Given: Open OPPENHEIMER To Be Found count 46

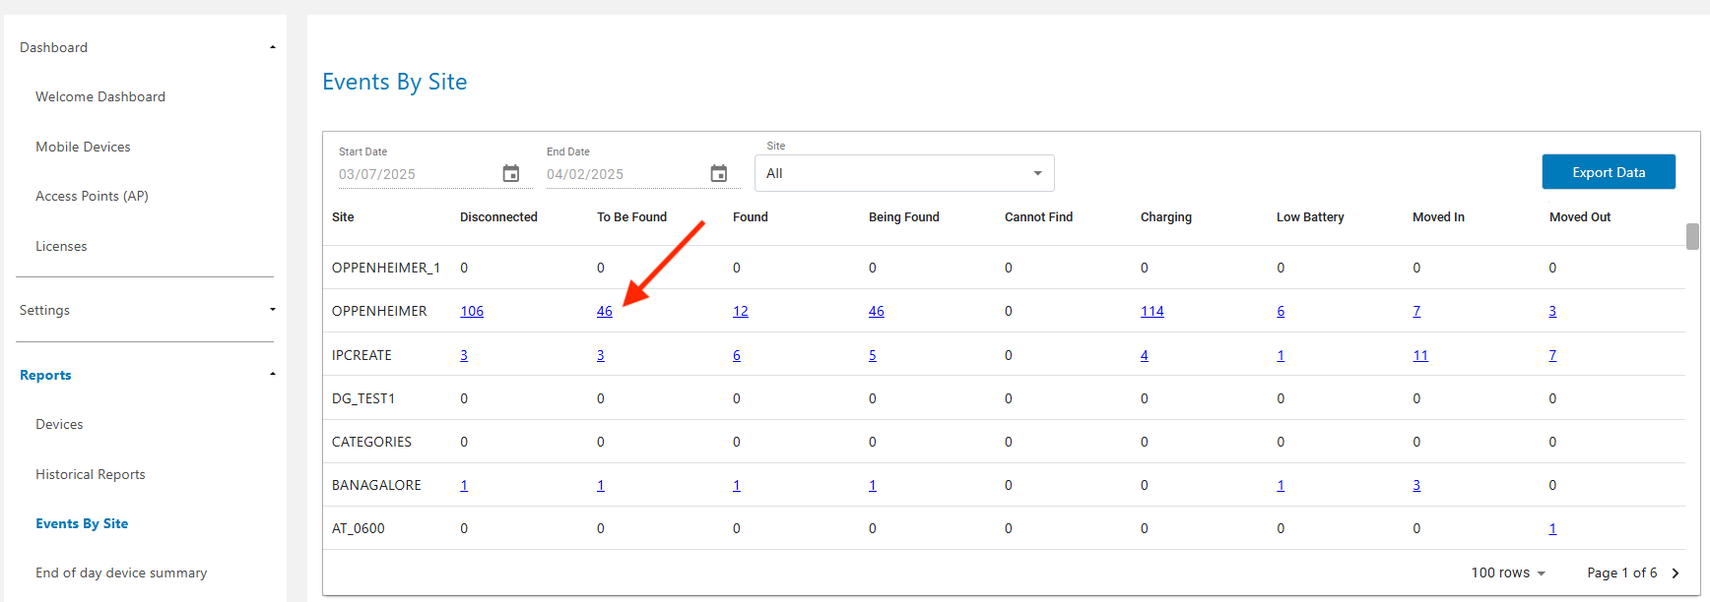Looking at the screenshot, I should 604,311.
